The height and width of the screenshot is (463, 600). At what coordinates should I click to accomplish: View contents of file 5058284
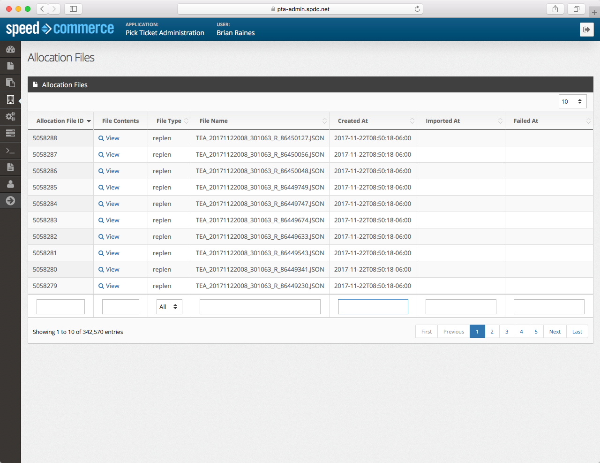pyautogui.click(x=109, y=204)
